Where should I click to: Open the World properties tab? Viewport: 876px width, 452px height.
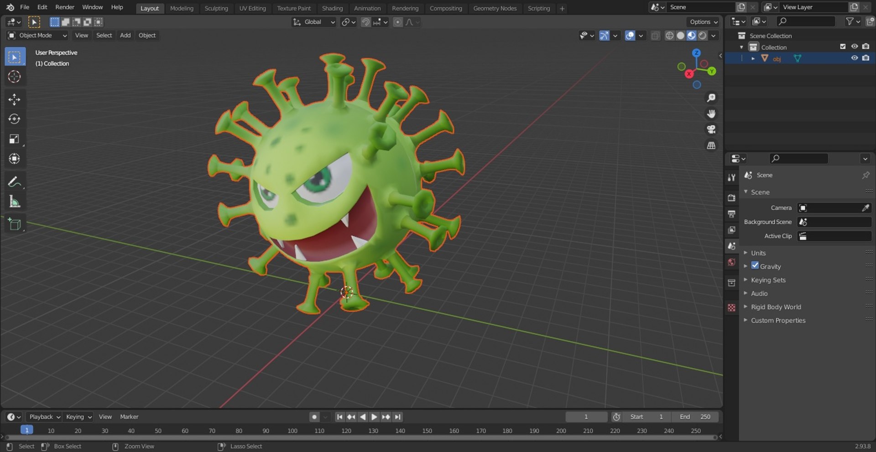tap(731, 262)
